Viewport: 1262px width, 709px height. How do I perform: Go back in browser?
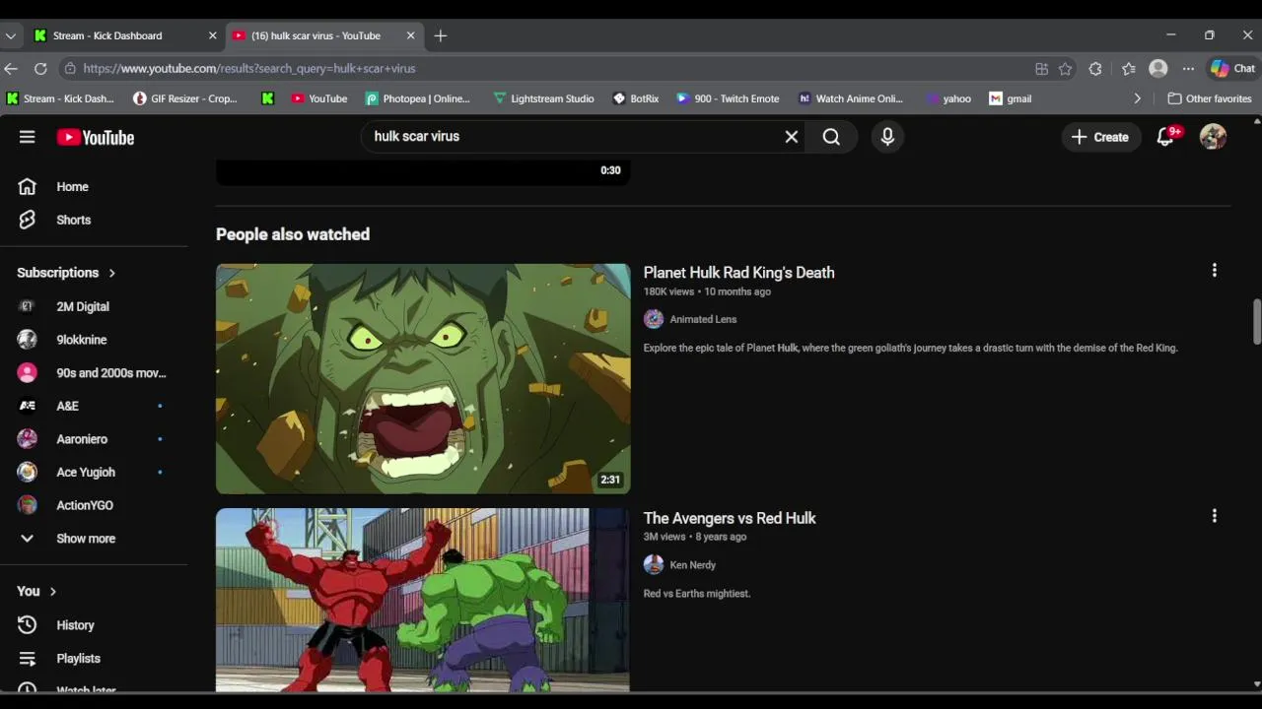point(11,69)
